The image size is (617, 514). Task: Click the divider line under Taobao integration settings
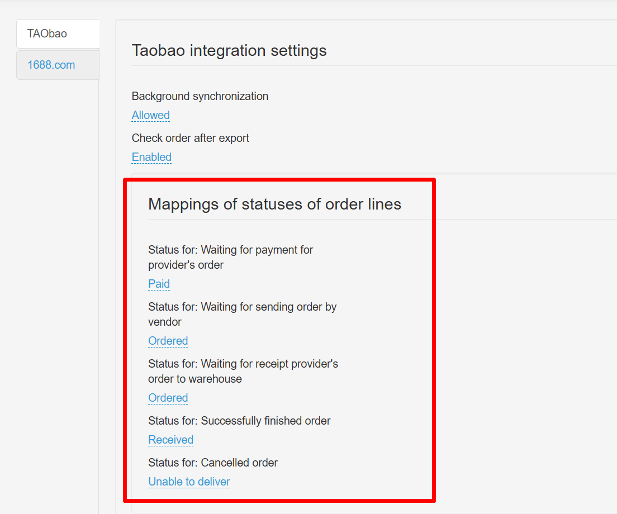point(369,66)
